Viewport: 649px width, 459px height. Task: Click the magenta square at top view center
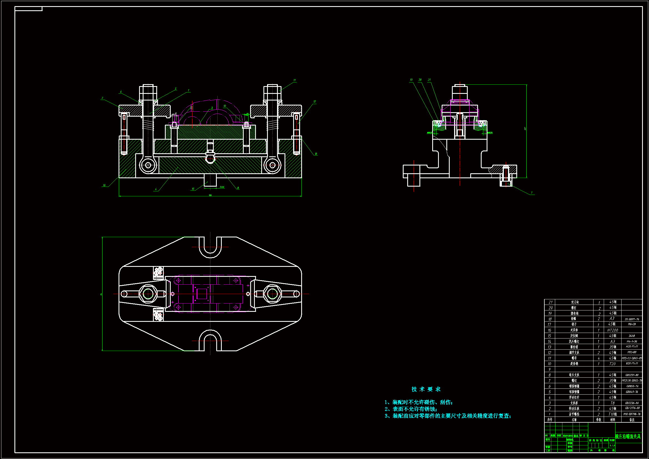[202, 294]
